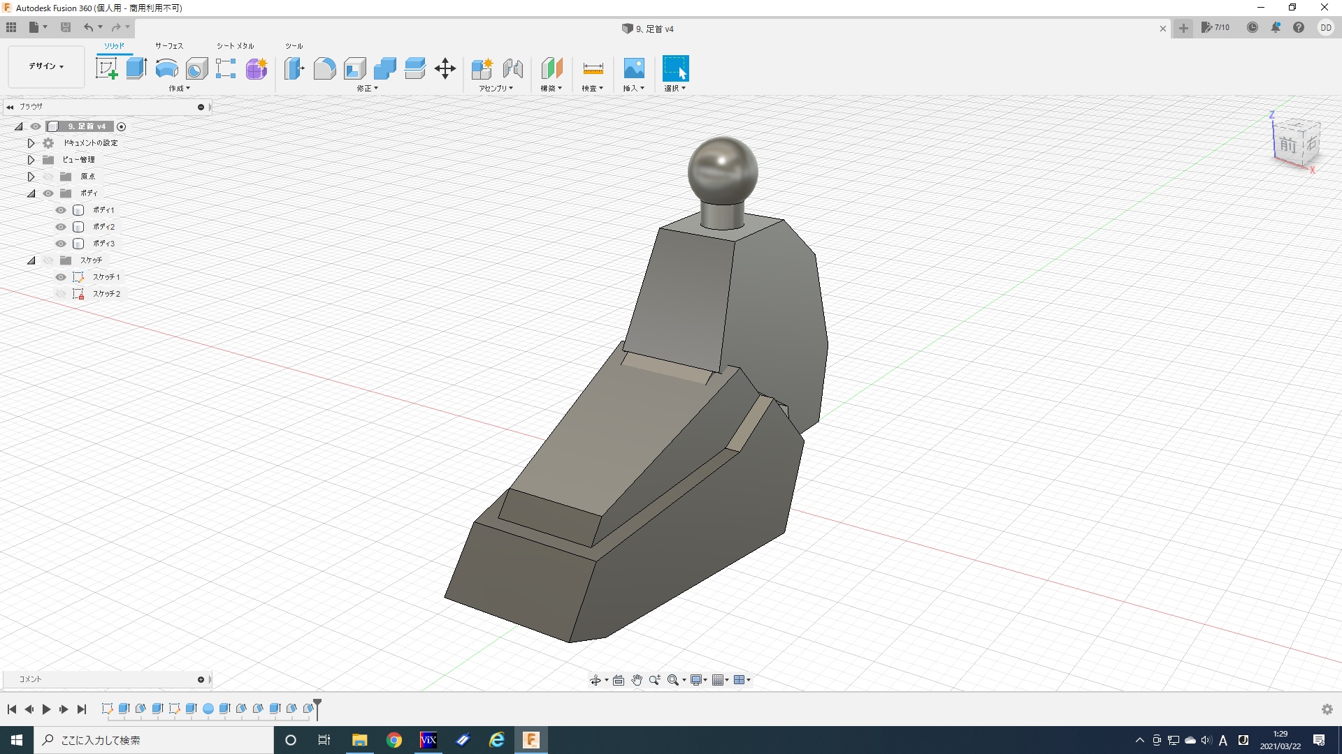The height and width of the screenshot is (754, 1342).
Task: Collapse the スケッチ folder
Action: (31, 260)
